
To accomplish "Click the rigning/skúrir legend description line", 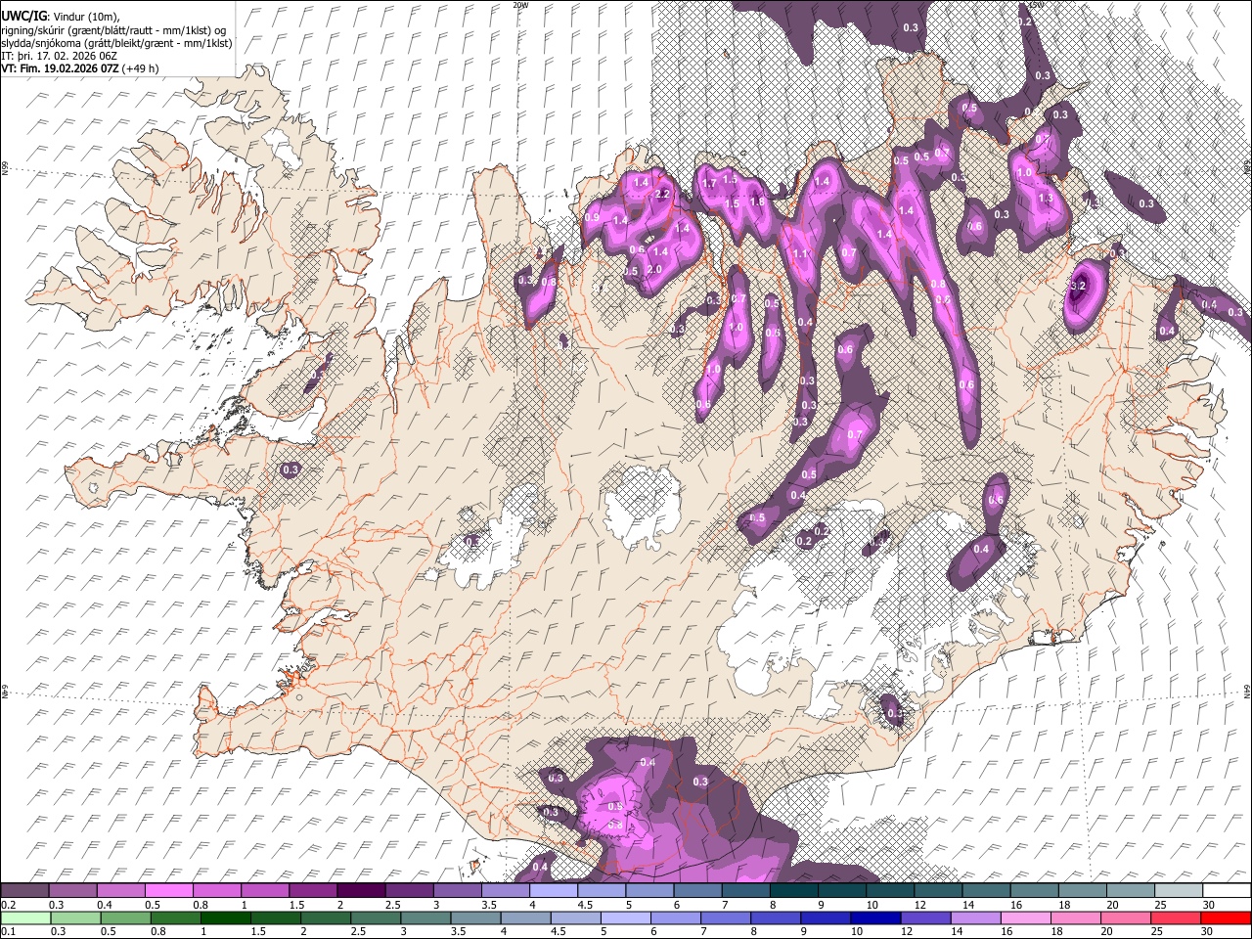I will pyautogui.click(x=113, y=30).
